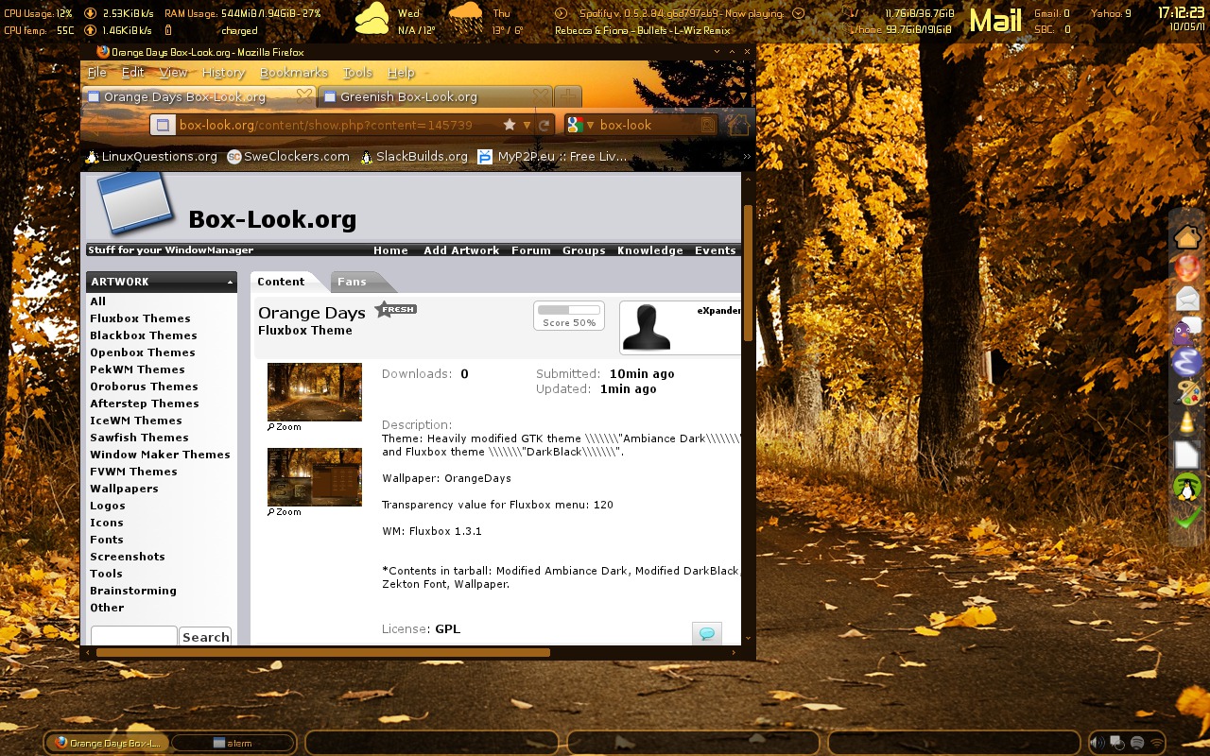Open Wallpapers category
Screen dimensions: 1210x756
[124, 489]
